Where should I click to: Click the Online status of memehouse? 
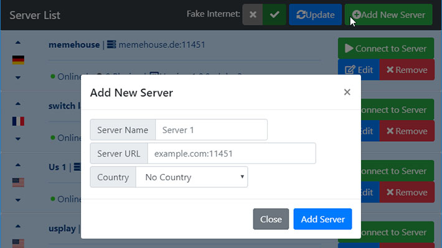click(66, 76)
